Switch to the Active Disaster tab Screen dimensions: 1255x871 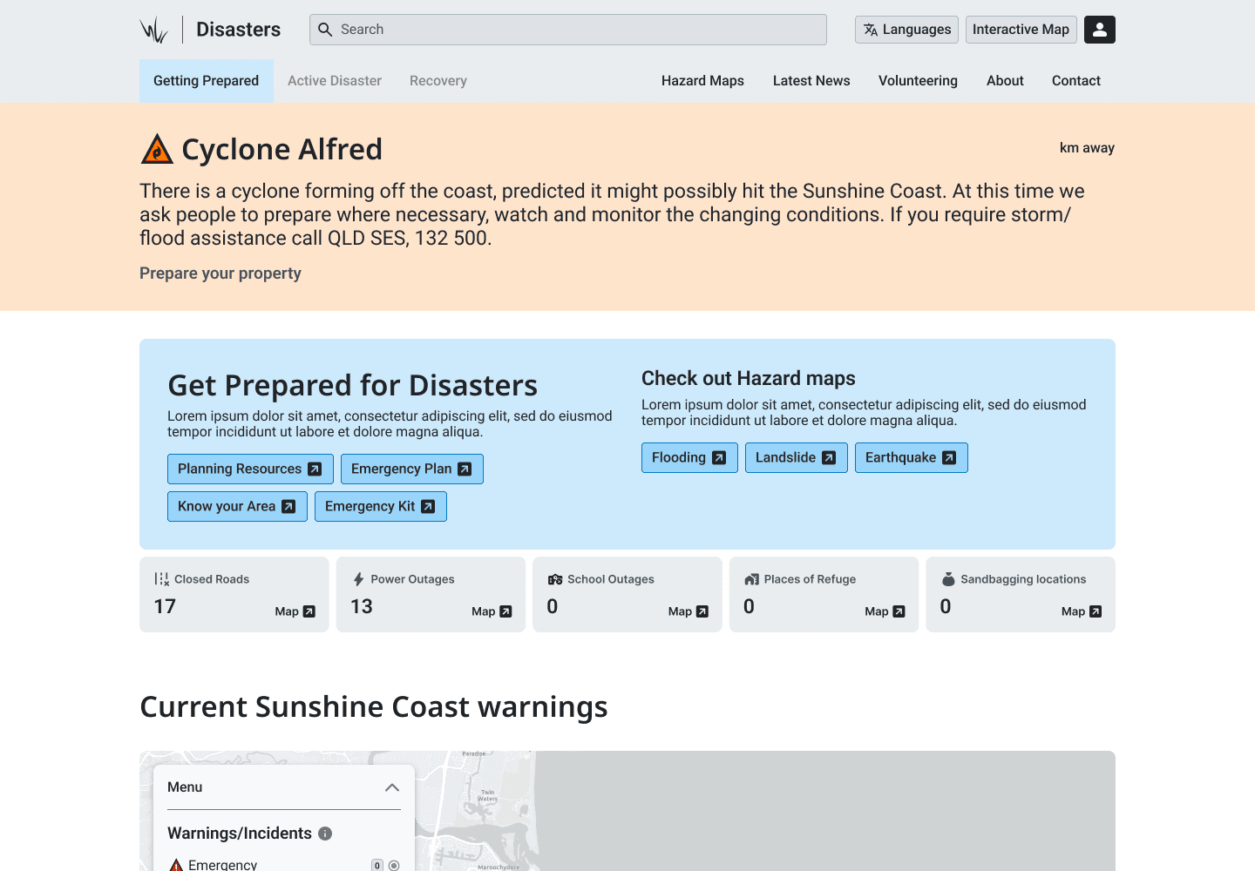[335, 81]
